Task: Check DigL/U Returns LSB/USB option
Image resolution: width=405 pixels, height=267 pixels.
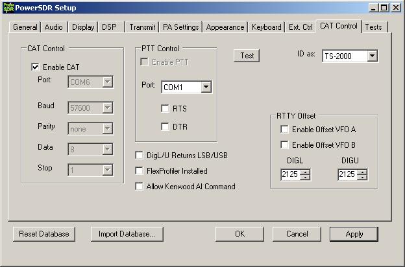Action: pos(140,156)
